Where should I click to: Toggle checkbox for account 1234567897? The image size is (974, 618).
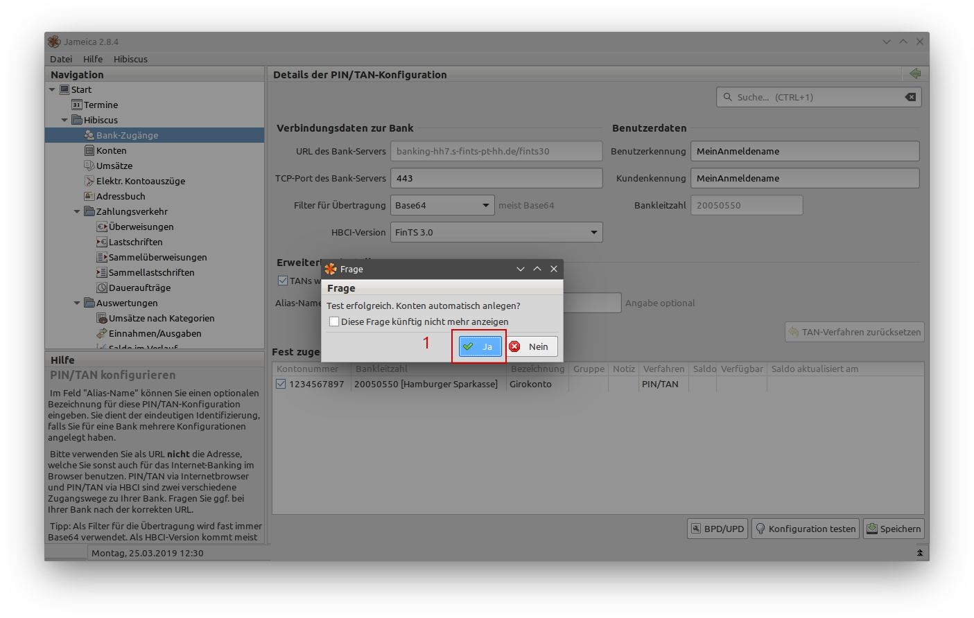click(281, 384)
